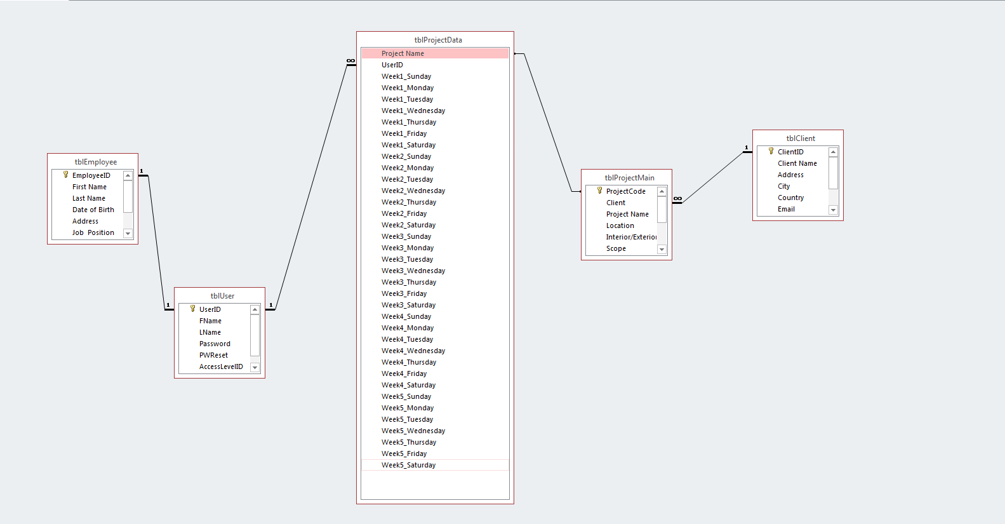Screen dimensions: 1005x524
Task: Click the tblClient scrollbar thumb
Action: [833, 173]
